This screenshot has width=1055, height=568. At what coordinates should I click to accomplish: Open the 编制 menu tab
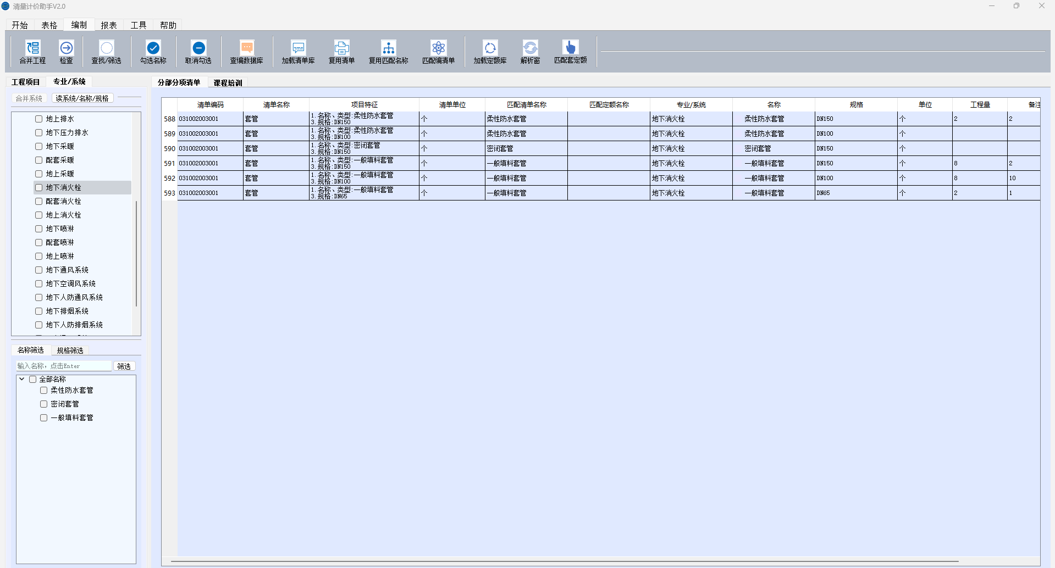(79, 25)
